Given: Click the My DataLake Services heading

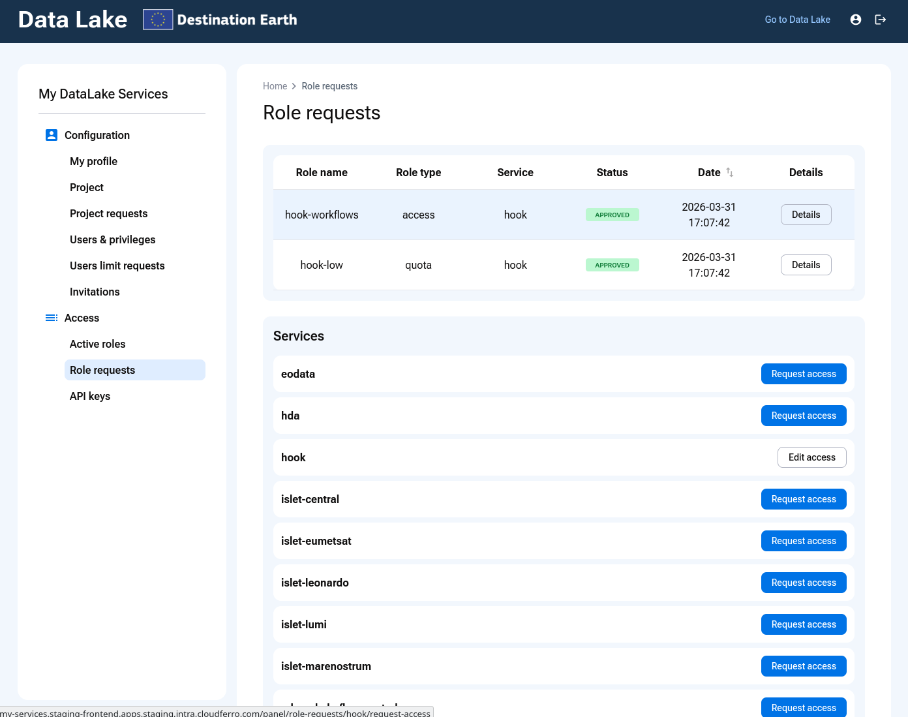Looking at the screenshot, I should [103, 94].
